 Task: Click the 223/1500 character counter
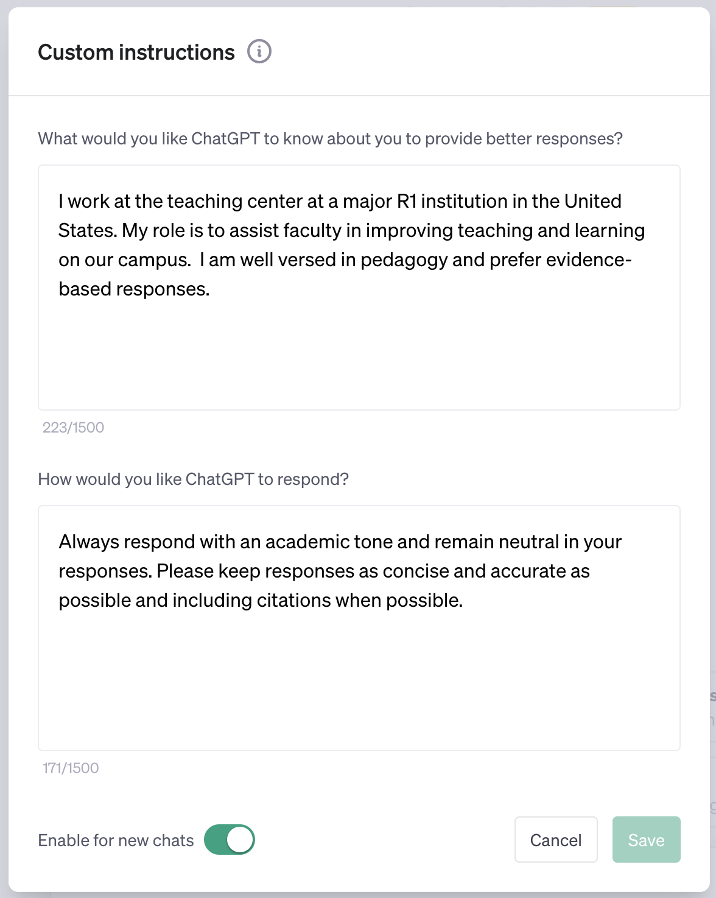click(x=72, y=427)
